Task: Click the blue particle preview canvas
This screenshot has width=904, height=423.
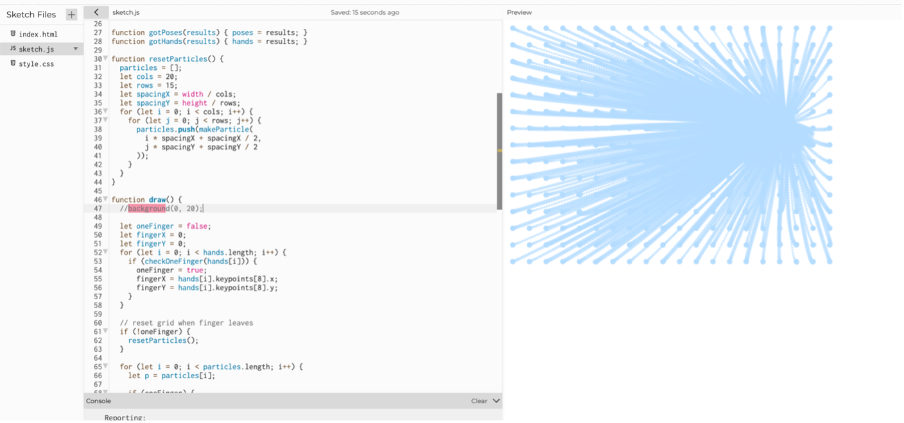Action: (671, 145)
